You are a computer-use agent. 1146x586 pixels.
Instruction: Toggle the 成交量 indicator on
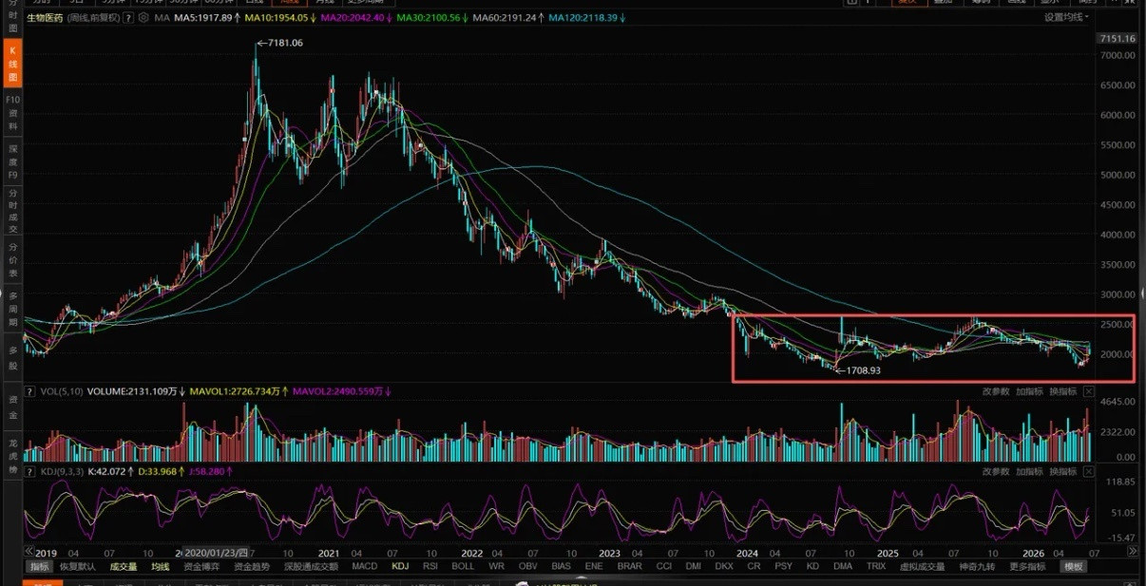click(x=124, y=567)
